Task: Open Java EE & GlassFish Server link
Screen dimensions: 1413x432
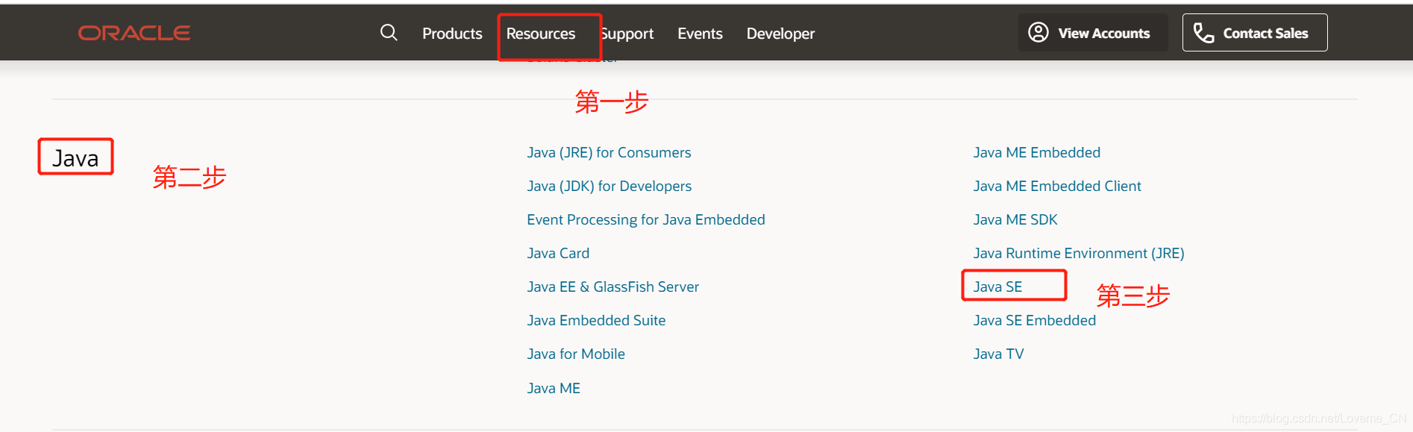Action: pos(612,287)
